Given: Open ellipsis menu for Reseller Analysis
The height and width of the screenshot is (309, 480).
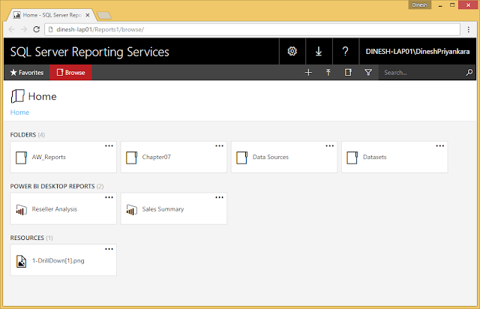Looking at the screenshot, I should (x=109, y=197).
